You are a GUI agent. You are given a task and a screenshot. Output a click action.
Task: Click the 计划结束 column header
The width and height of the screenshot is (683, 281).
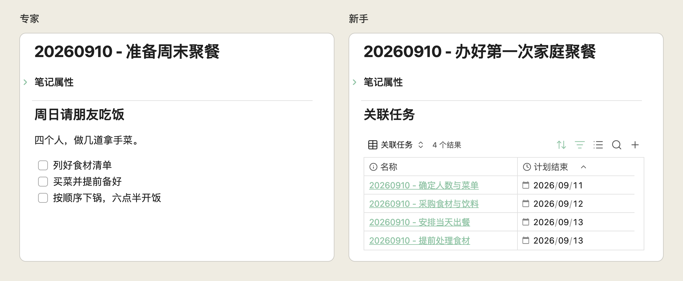[551, 167]
